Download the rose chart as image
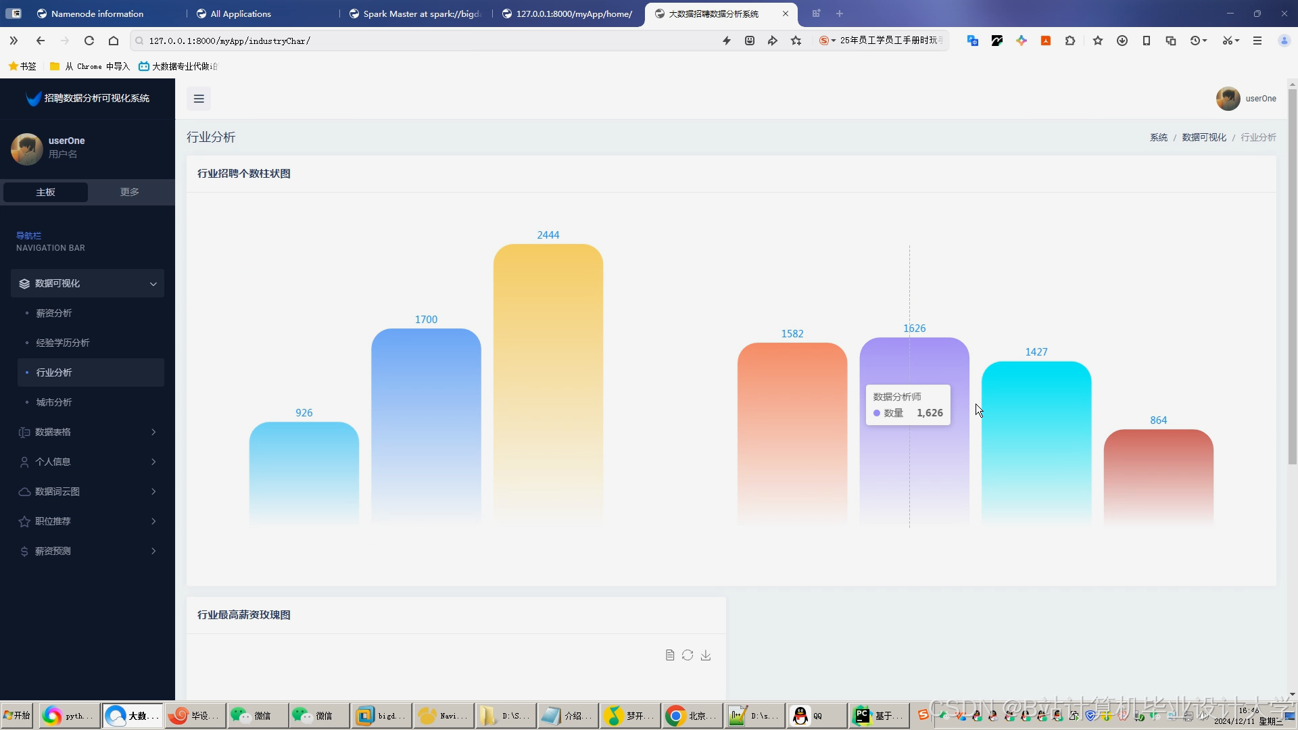 coord(706,655)
